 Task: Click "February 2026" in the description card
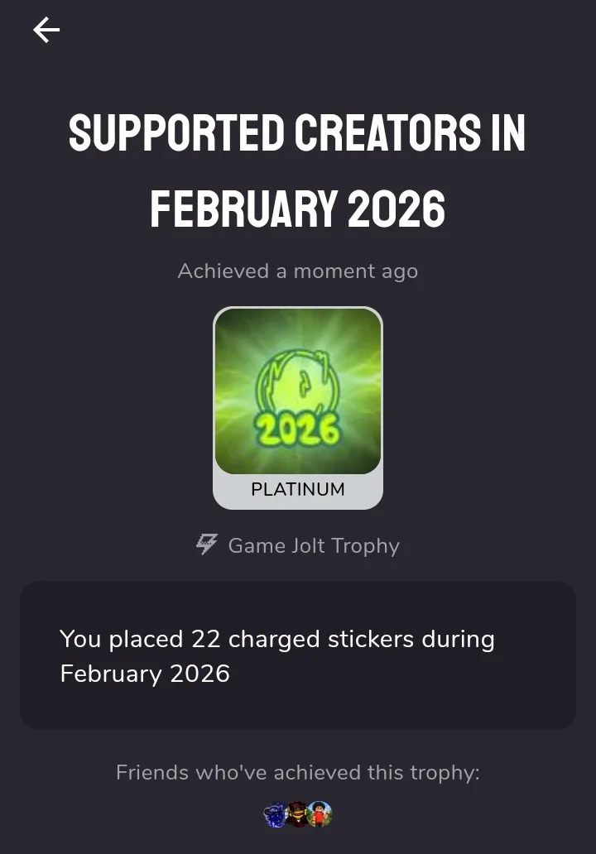click(x=145, y=674)
